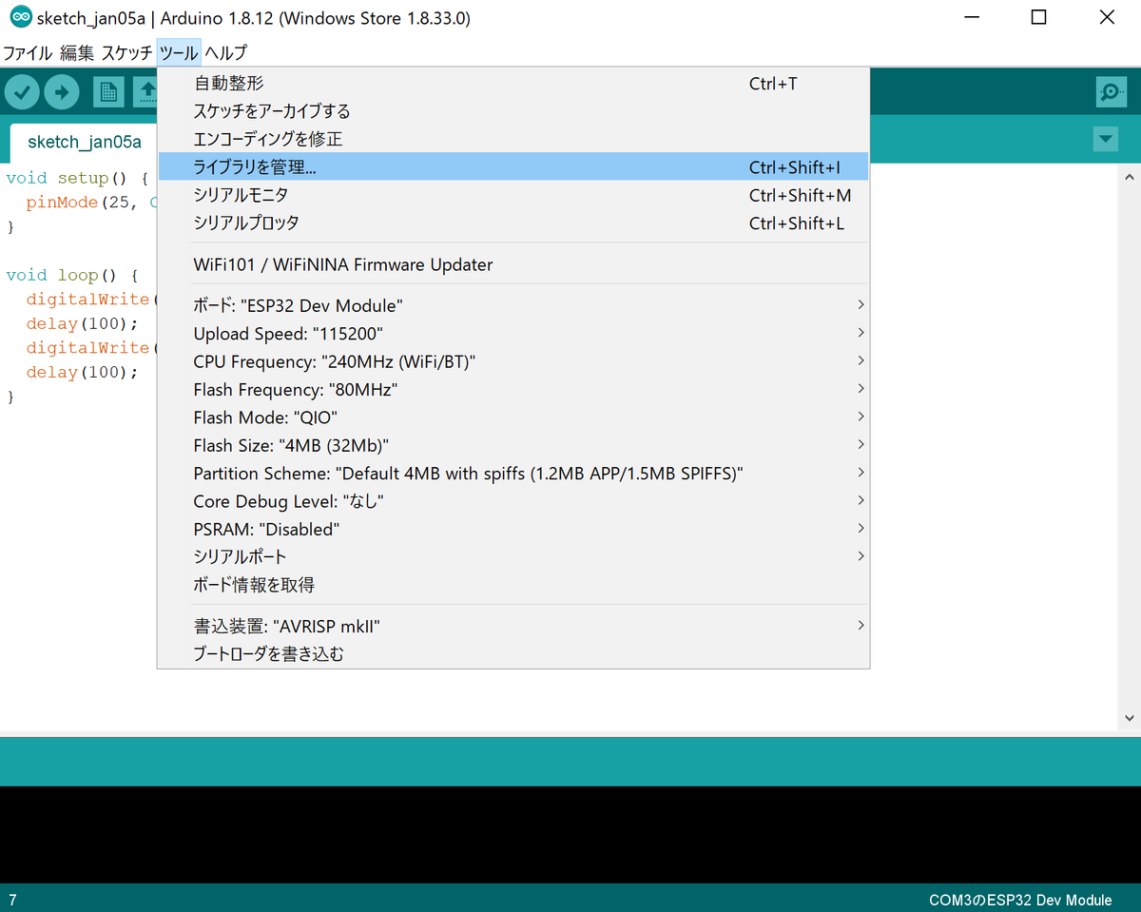
Task: Click the "void setup() {" code line
Action: (77, 178)
